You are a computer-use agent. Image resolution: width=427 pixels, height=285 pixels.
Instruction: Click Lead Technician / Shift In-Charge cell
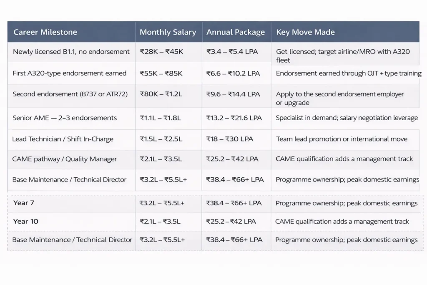tap(63, 139)
